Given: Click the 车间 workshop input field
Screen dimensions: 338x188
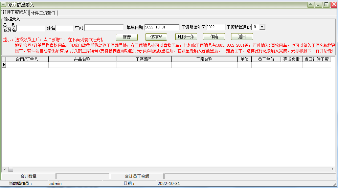Looking at the screenshot, I should pyautogui.click(x=104, y=28).
